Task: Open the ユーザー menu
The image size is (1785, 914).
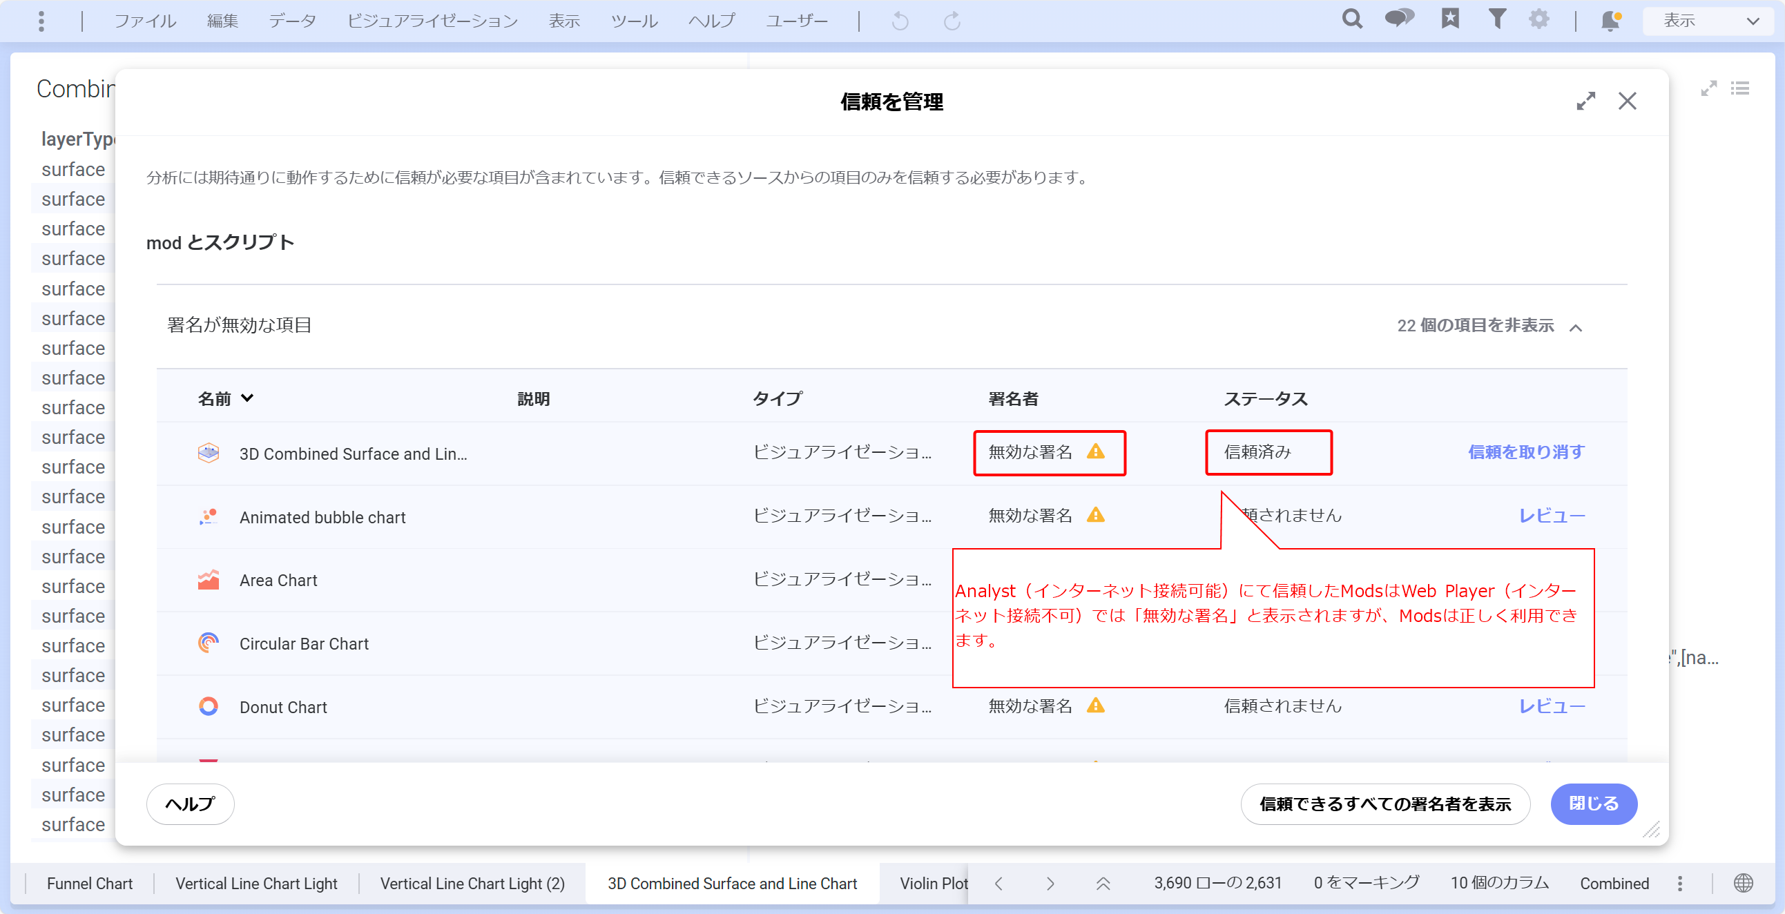Action: 797,21
